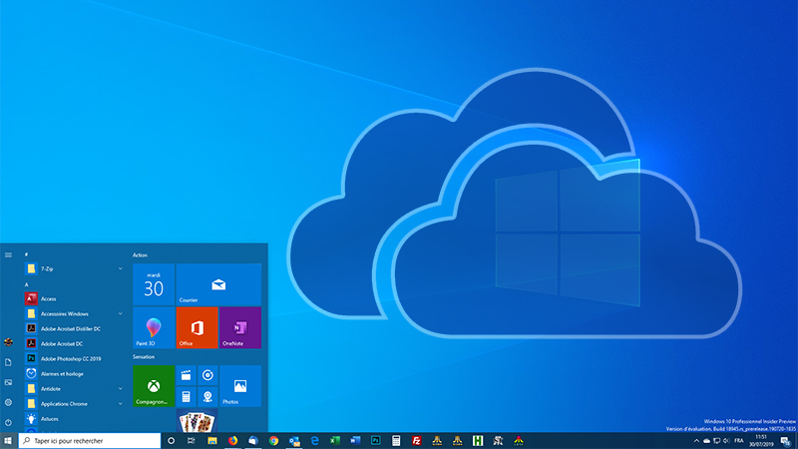Jump to the # letter header
Screen dimensions: 798x449
27,254
